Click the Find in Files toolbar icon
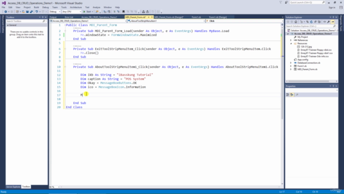This screenshot has width=344, height=194. tap(97, 12)
